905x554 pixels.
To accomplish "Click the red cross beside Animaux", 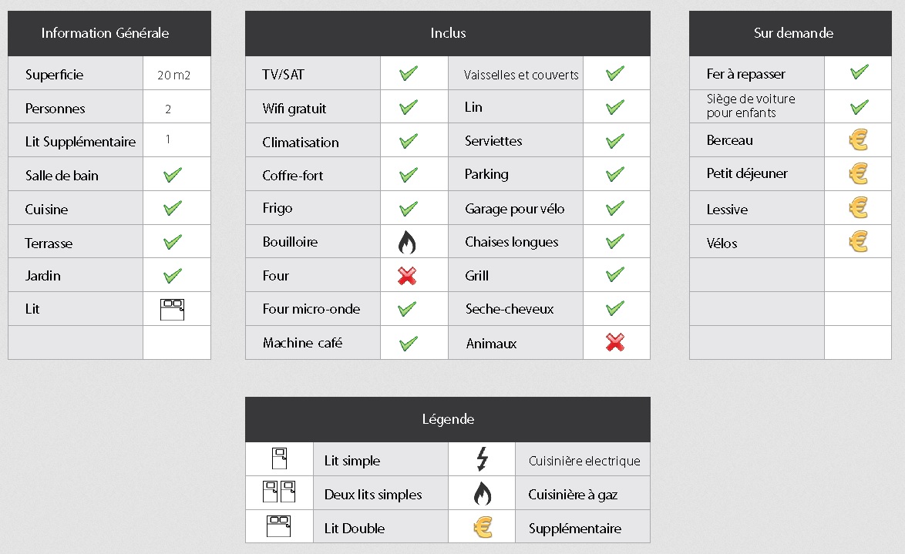I will click(615, 342).
